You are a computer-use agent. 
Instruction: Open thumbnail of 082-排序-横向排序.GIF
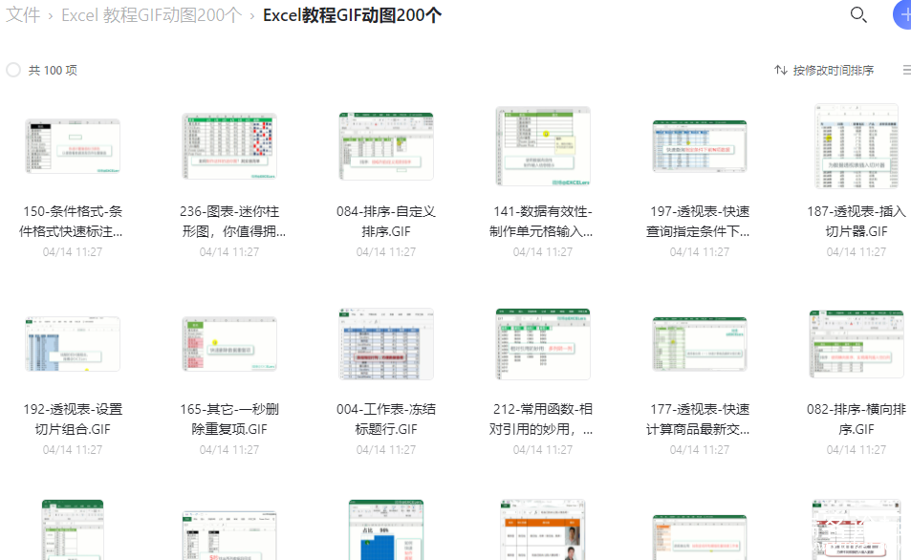857,344
